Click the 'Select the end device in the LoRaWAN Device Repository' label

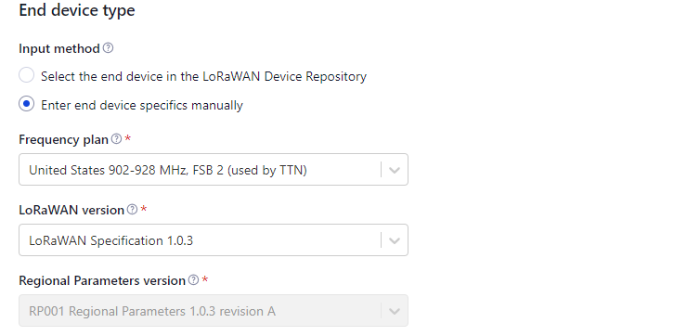203,76
